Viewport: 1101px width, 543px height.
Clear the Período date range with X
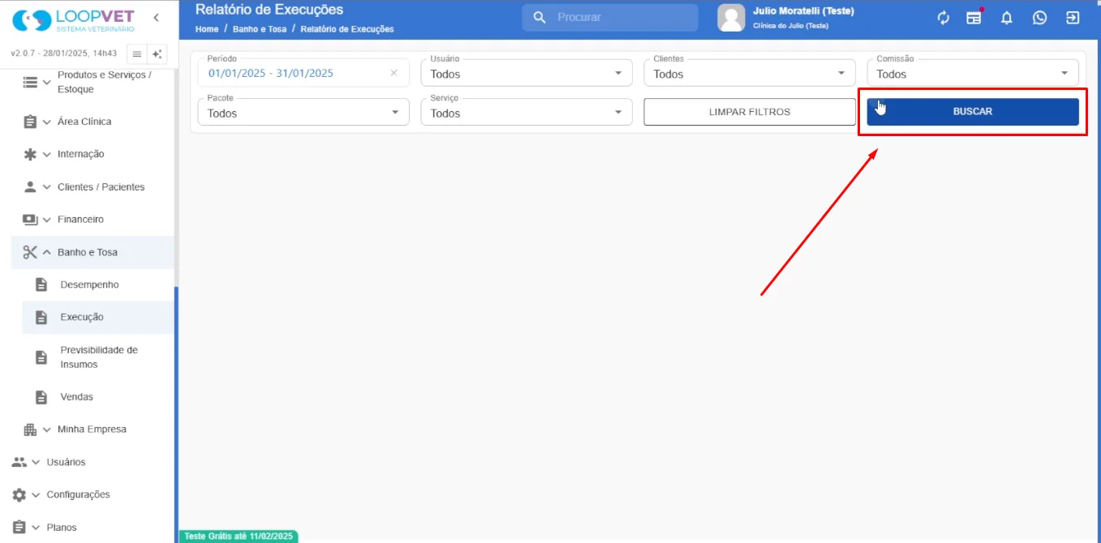[394, 73]
